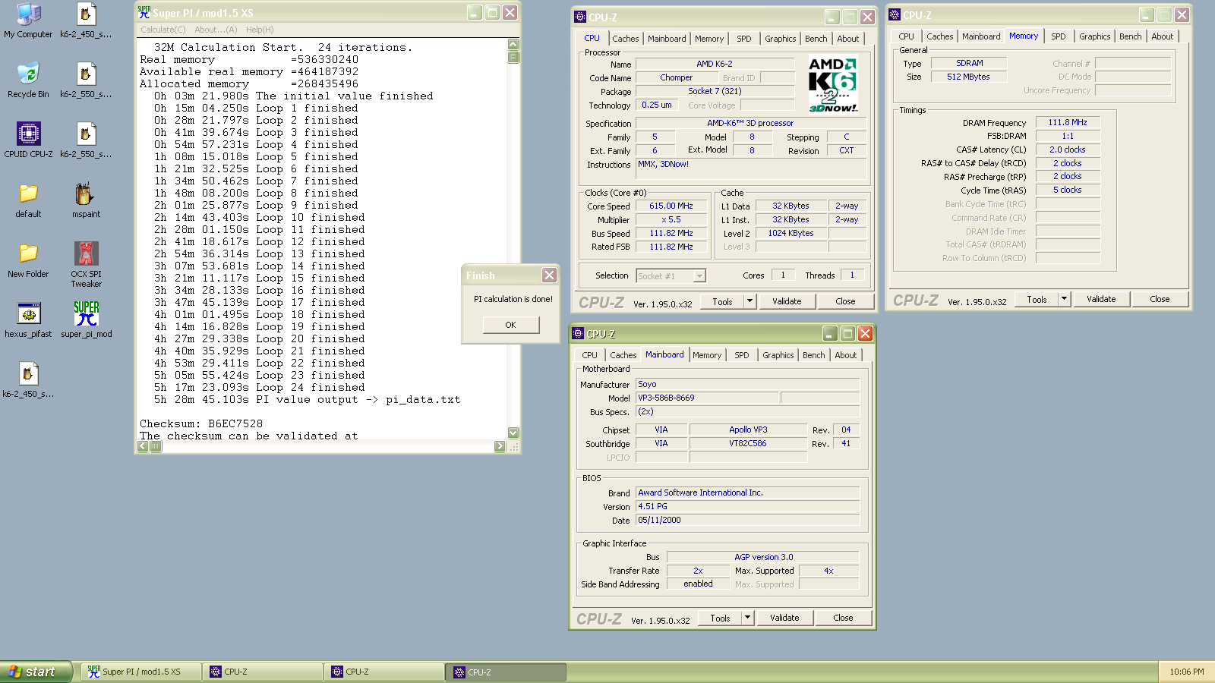1215x683 pixels.
Task: Click OK in the Finish dialog
Action: [x=510, y=325]
